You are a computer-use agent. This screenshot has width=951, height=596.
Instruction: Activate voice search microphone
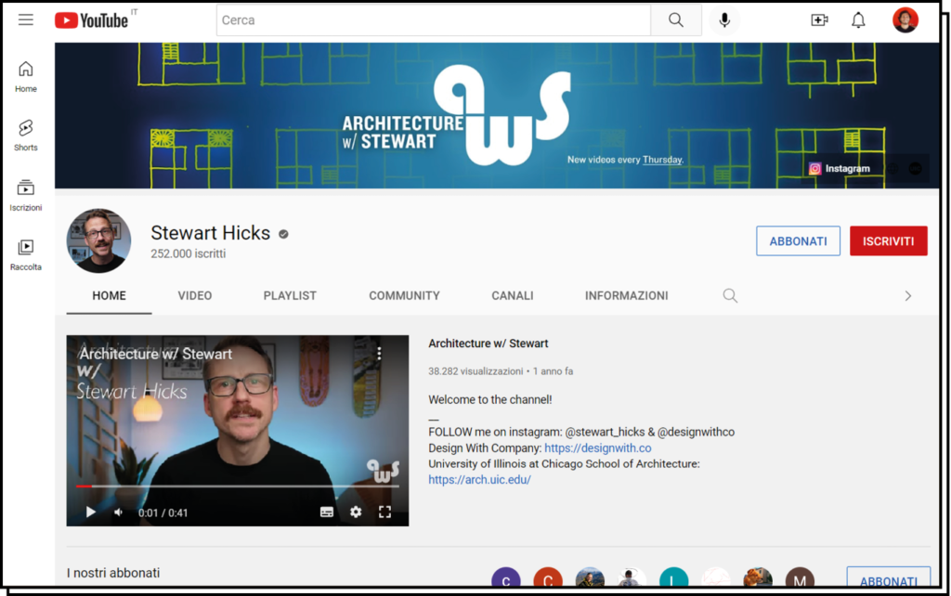click(724, 20)
